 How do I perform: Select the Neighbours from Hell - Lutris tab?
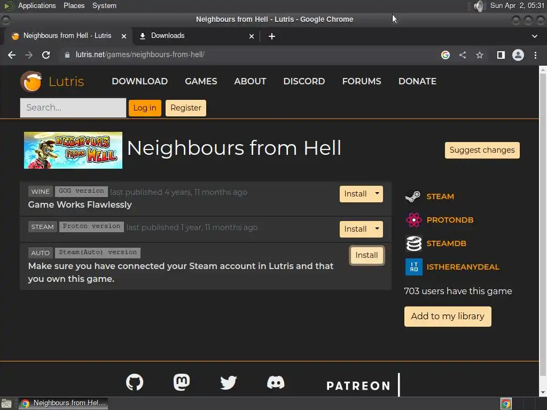(67, 36)
